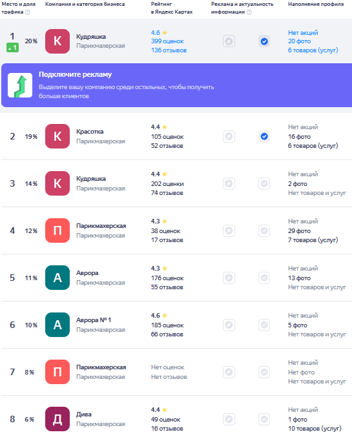Click help icon beside 'информации' column header
This screenshot has height=439, width=352.
pos(249,12)
